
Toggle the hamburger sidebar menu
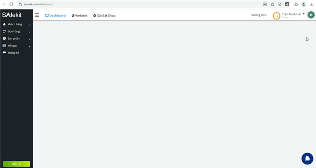[37, 15]
